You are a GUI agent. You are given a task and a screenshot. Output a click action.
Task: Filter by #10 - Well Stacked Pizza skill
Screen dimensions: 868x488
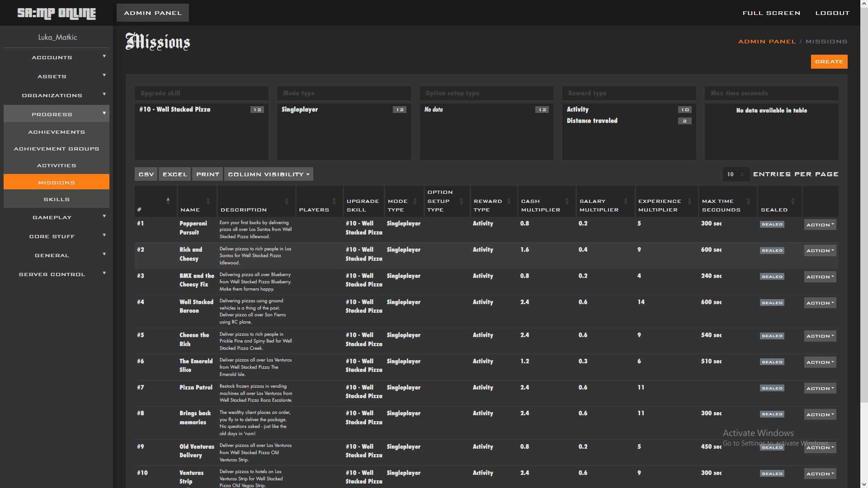175,109
